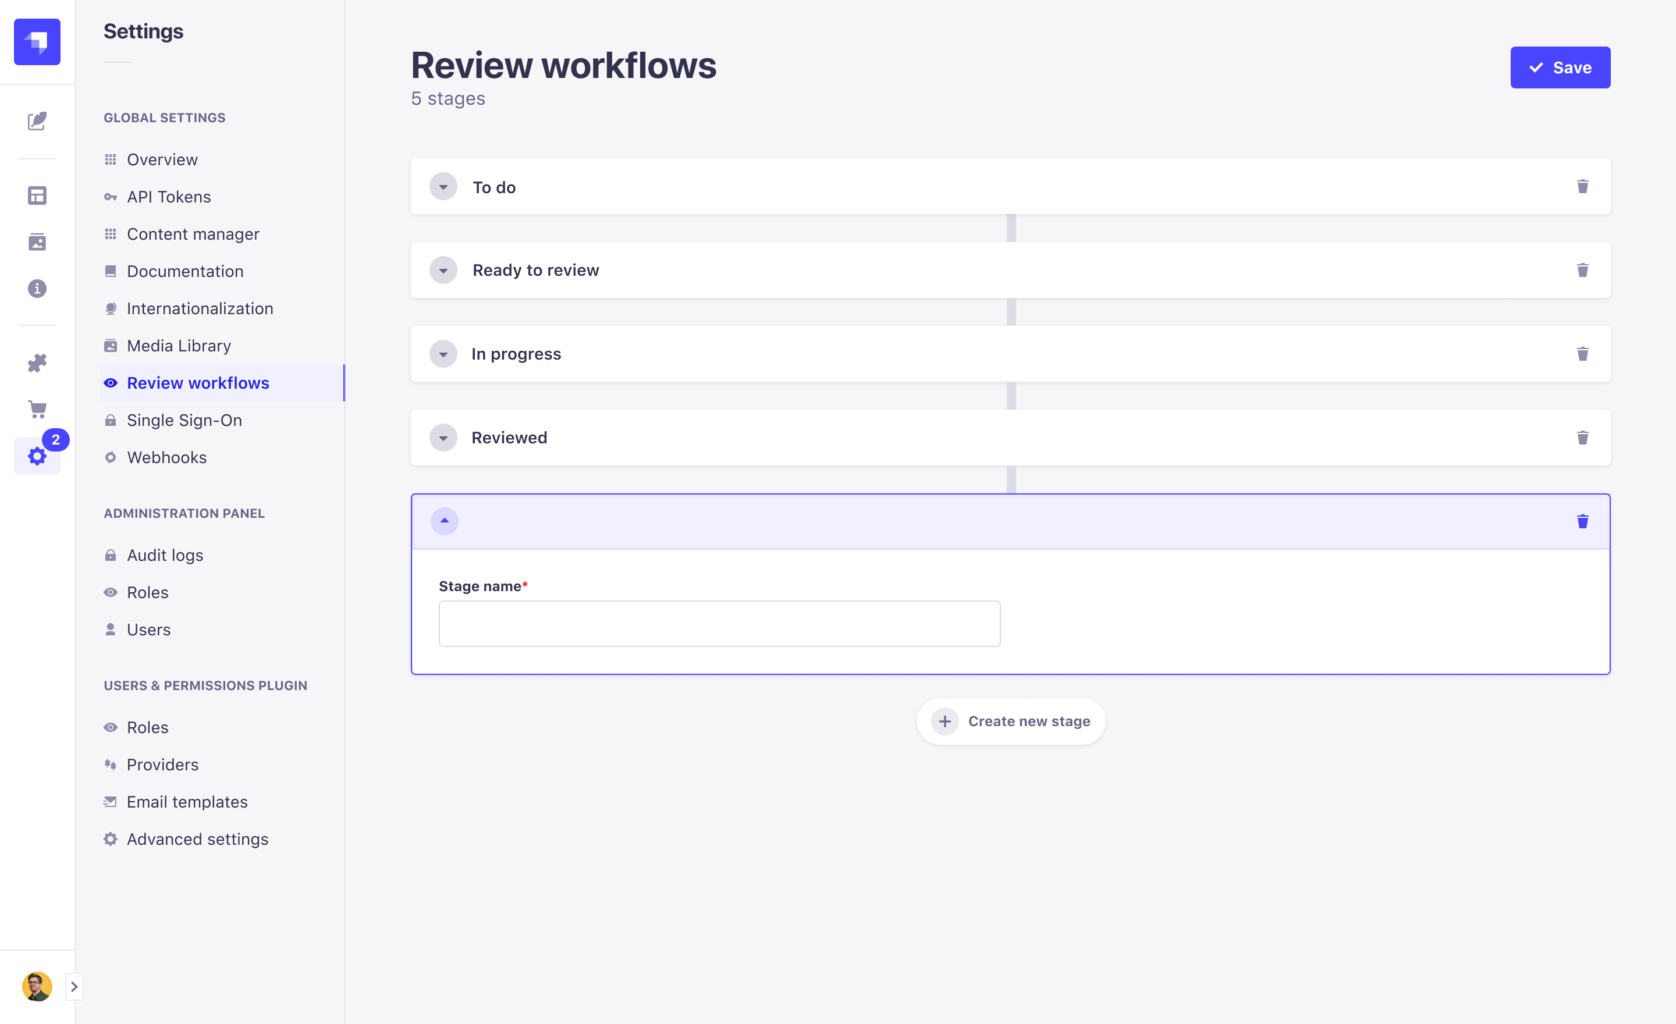Expand the To do stage

pos(443,187)
